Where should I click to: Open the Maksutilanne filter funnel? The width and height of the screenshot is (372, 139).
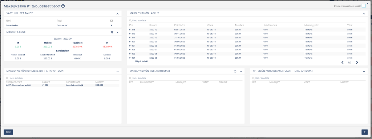pyautogui.click(x=112, y=33)
